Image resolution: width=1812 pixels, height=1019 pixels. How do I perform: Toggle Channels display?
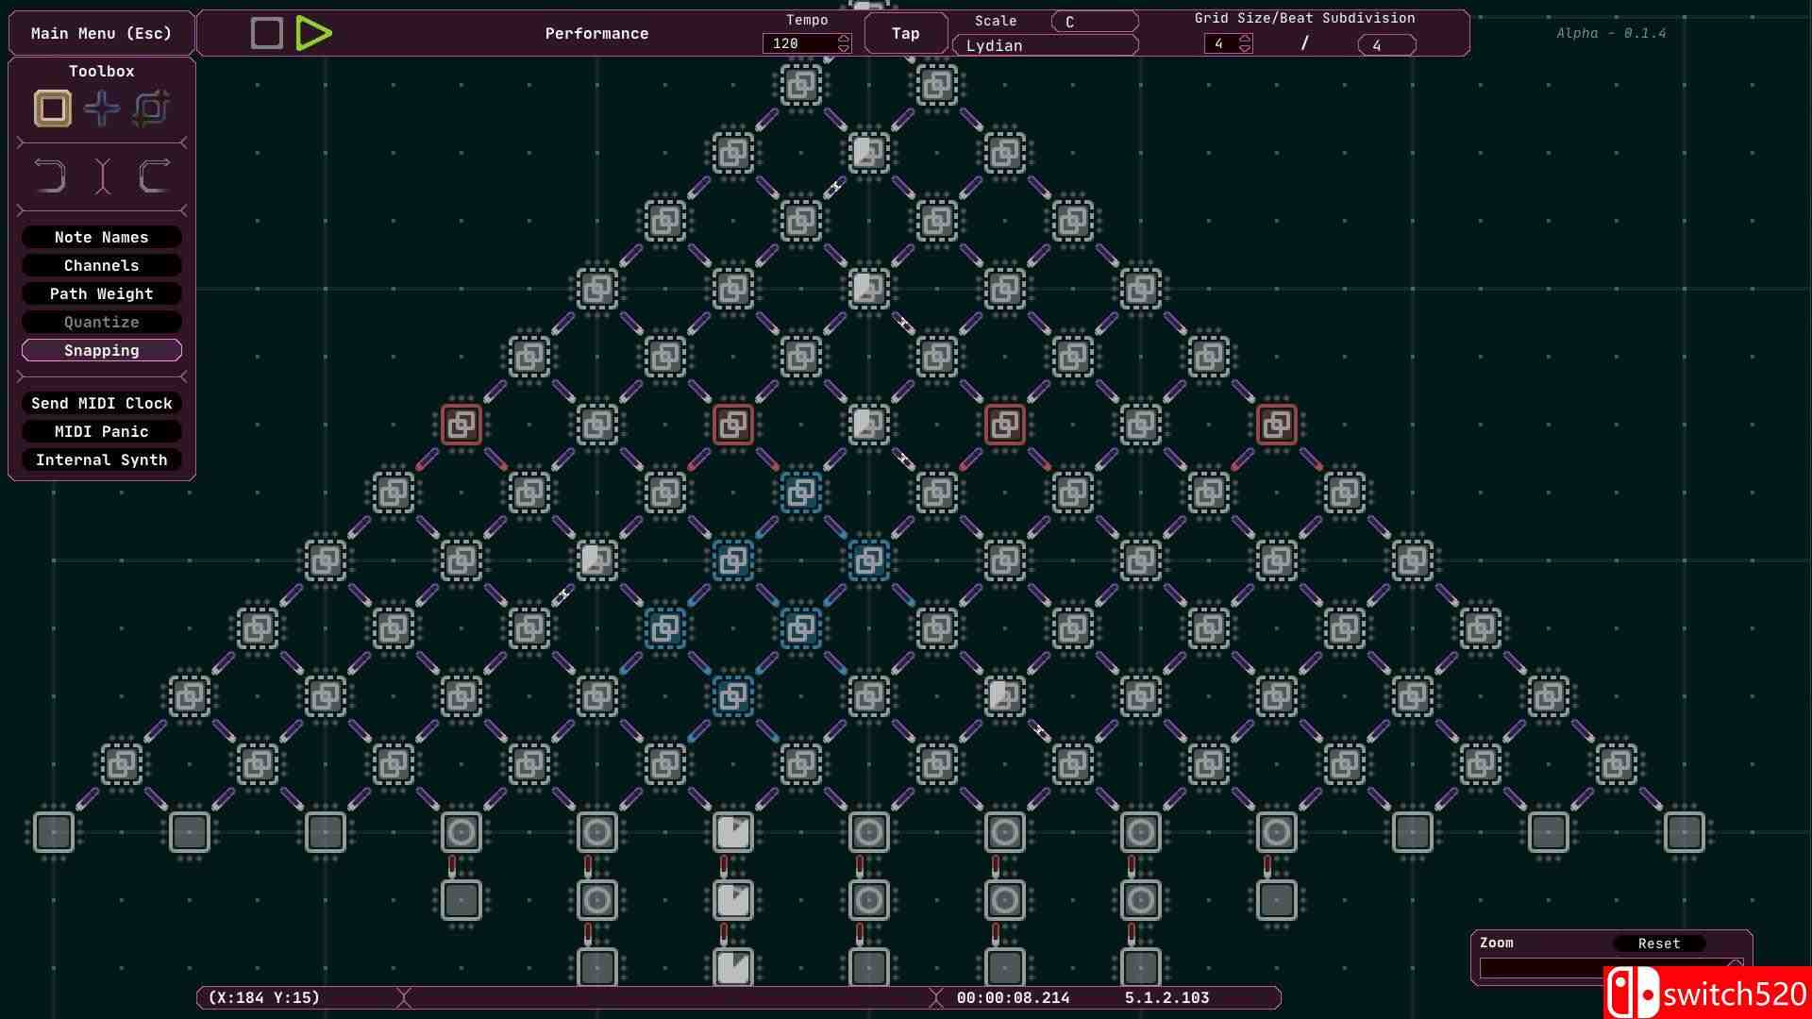[x=102, y=265]
